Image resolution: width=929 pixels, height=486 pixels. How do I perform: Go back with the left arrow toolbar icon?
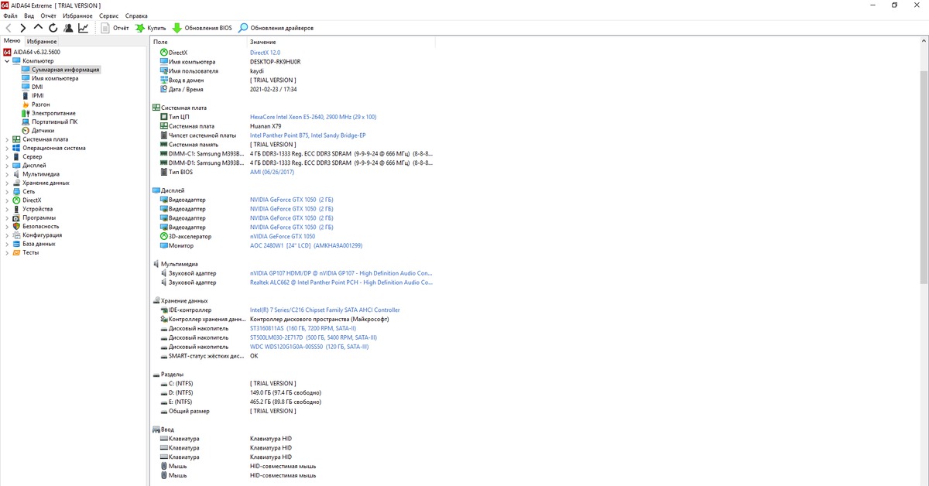[x=9, y=28]
